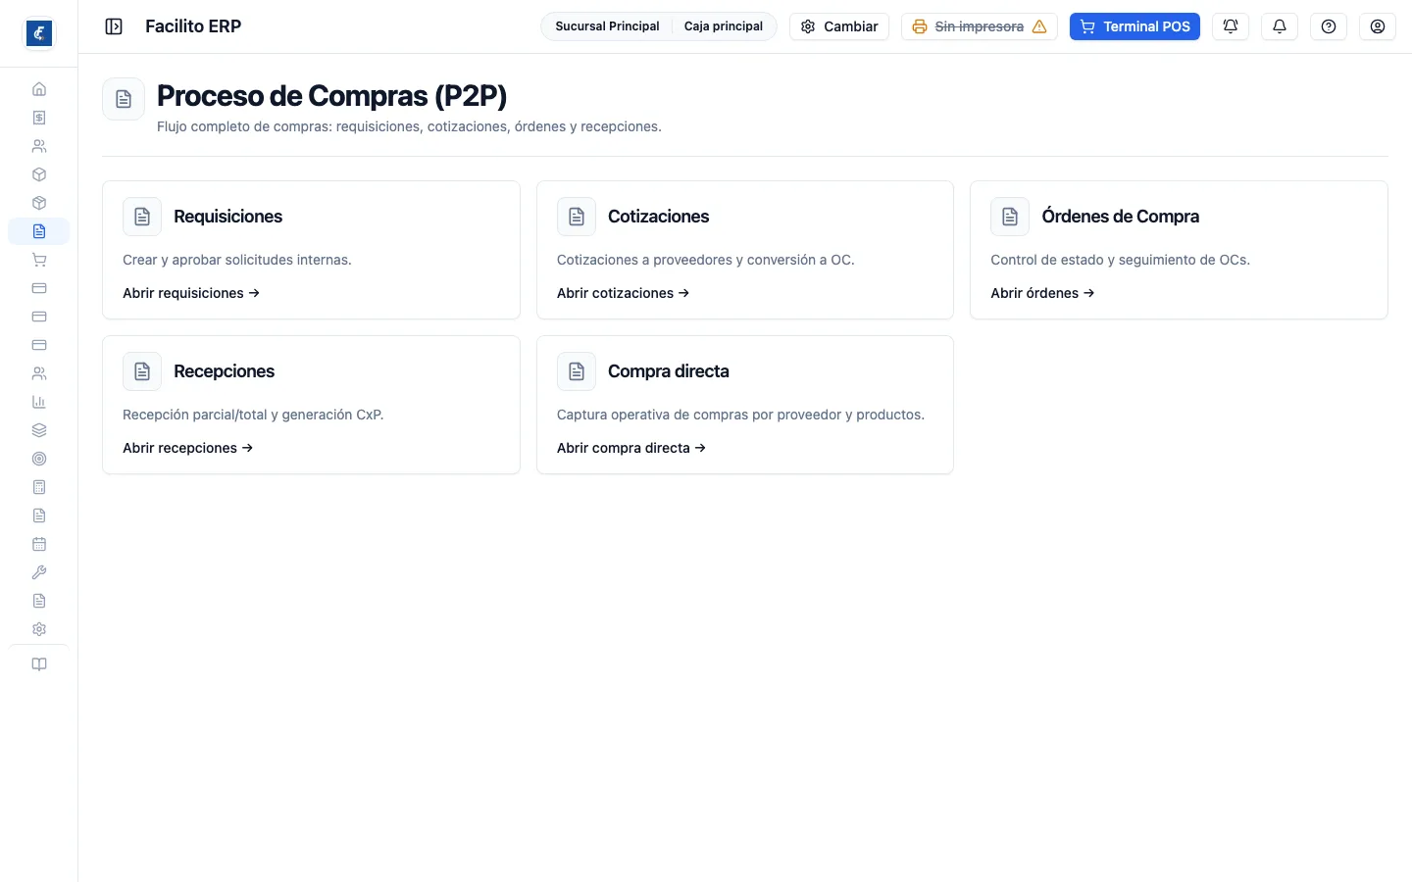Open the Compra directa card

(745, 405)
